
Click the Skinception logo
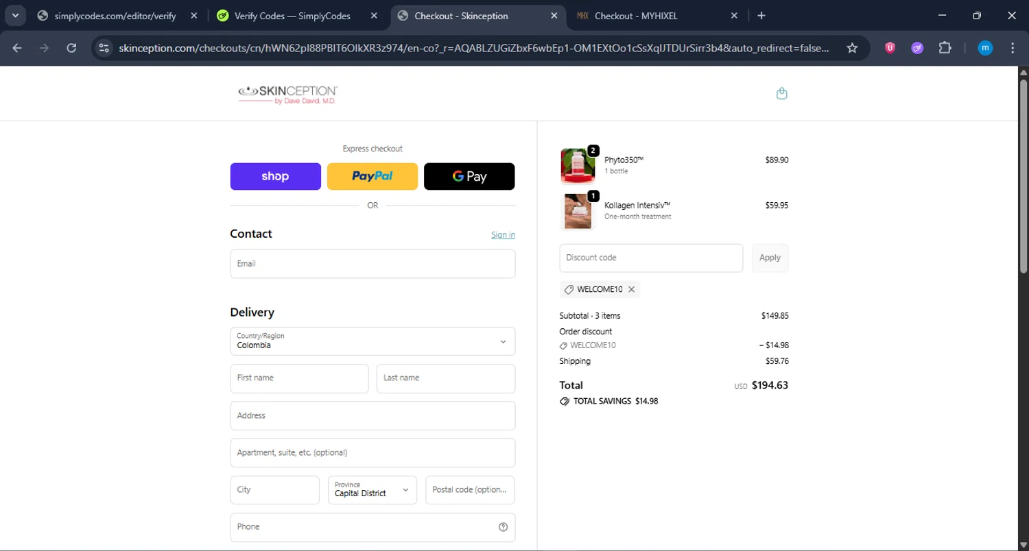tap(287, 95)
